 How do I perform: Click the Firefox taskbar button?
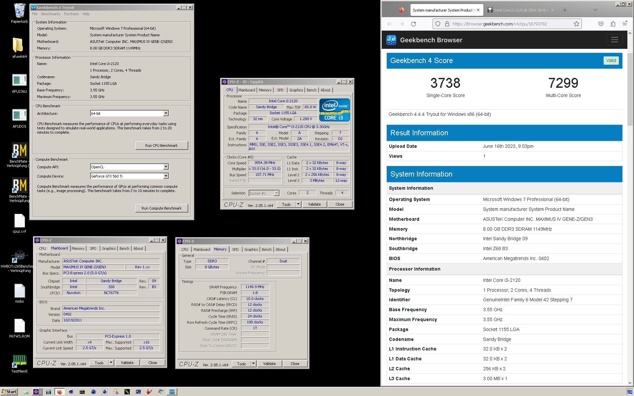[x=59, y=392]
